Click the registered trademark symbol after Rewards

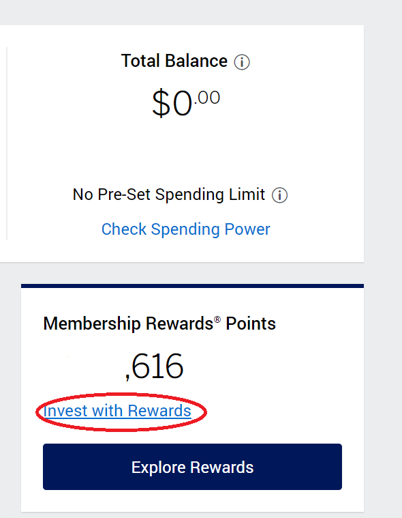point(217,319)
